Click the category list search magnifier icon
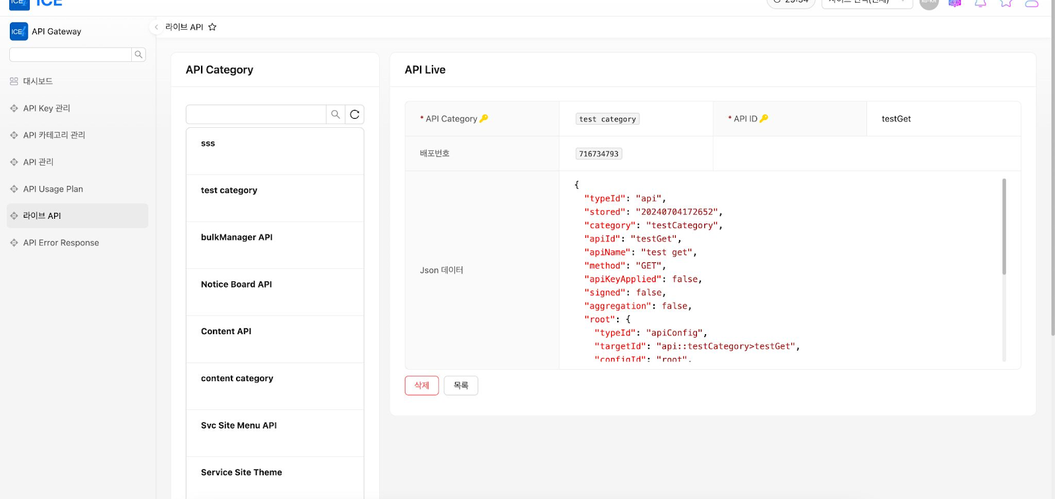1055x499 pixels. [x=336, y=115]
